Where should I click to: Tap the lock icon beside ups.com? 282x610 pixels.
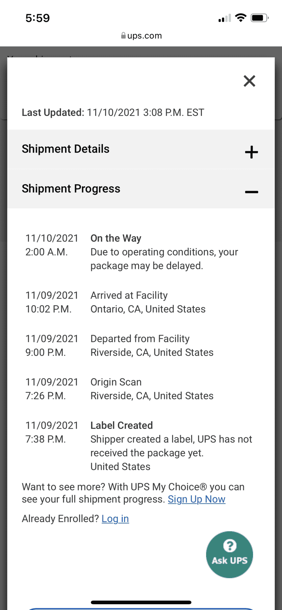pos(123,35)
